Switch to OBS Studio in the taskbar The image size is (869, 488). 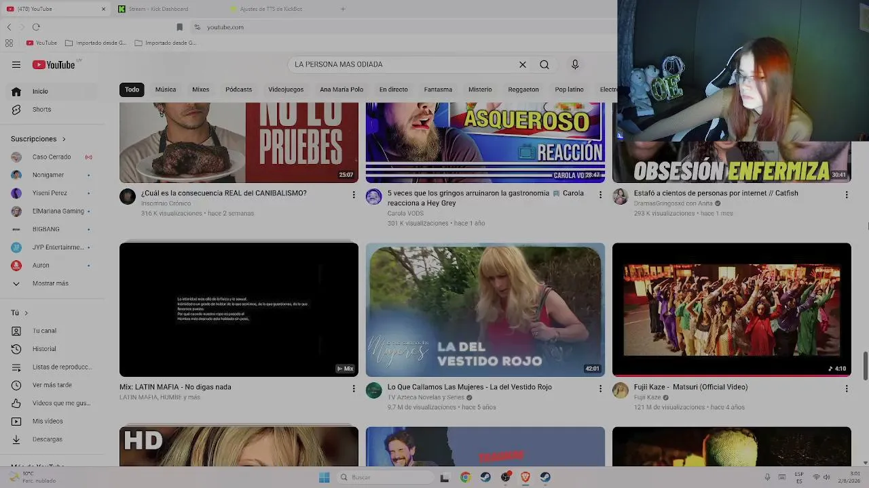coord(505,477)
